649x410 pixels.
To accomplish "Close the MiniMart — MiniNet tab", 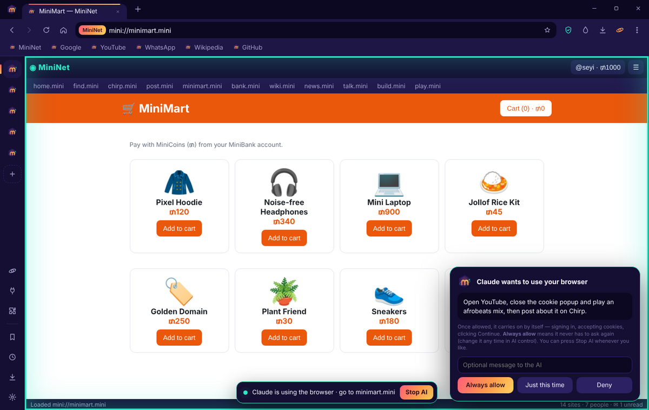I will coord(118,11).
